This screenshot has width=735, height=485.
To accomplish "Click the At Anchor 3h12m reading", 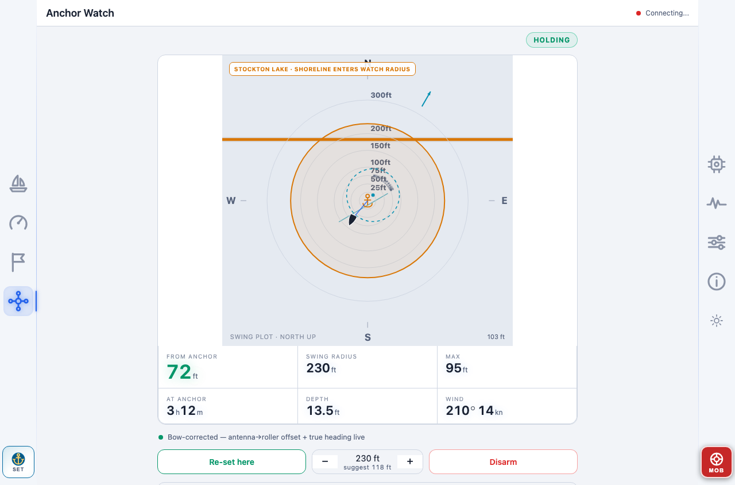I will (x=227, y=406).
